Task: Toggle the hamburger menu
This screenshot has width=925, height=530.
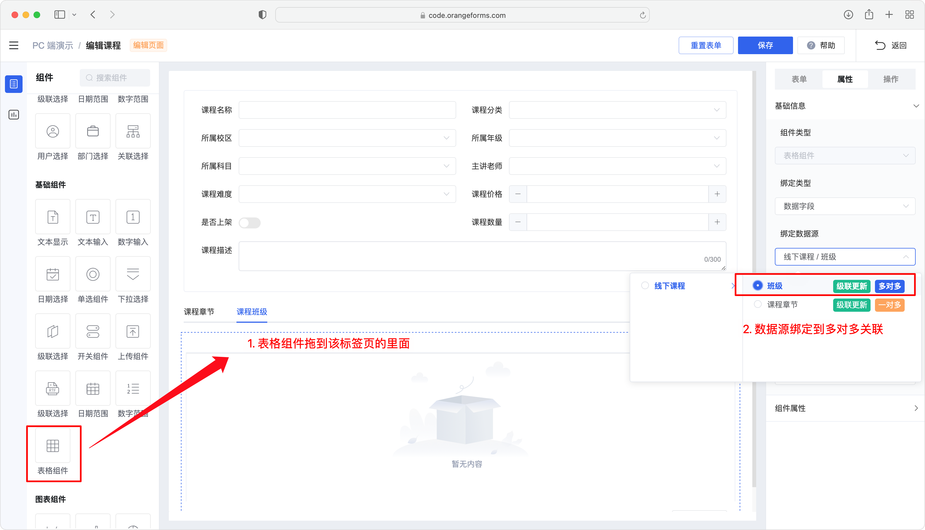Action: 14,46
